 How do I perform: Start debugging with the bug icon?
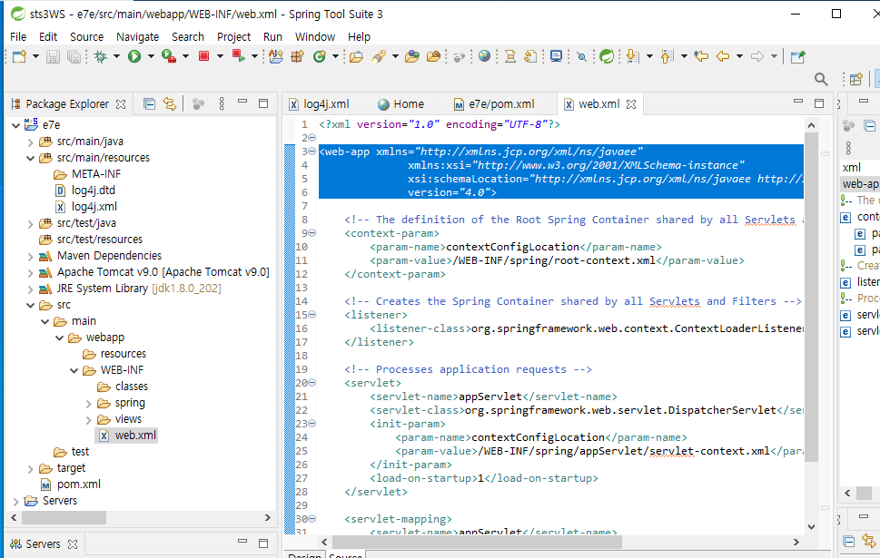click(x=101, y=56)
